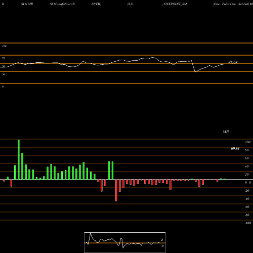Click the ONEPOINT_SM ticker label
The width and height of the screenshot is (253, 253).
point(175,4)
